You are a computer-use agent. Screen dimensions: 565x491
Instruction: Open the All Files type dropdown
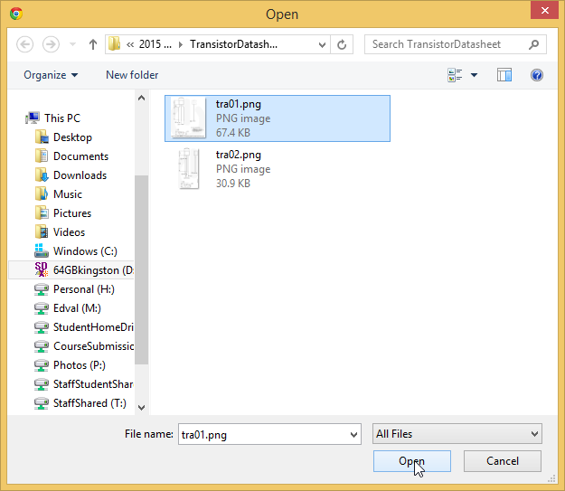pos(457,434)
